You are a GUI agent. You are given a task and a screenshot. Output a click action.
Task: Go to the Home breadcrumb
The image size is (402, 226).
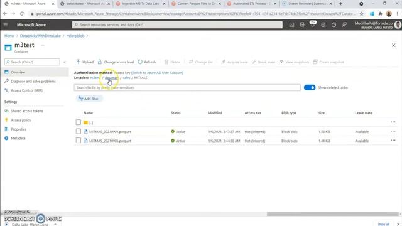[9, 36]
